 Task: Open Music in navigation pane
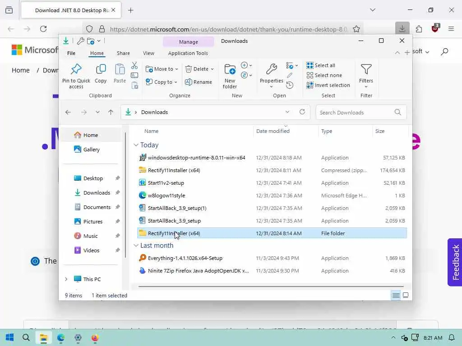click(x=90, y=236)
